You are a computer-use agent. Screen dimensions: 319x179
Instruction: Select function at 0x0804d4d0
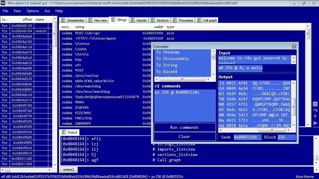click(26, 74)
